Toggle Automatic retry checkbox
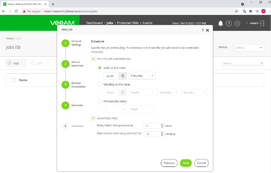The width and height of the screenshot is (271, 173). 93,118
